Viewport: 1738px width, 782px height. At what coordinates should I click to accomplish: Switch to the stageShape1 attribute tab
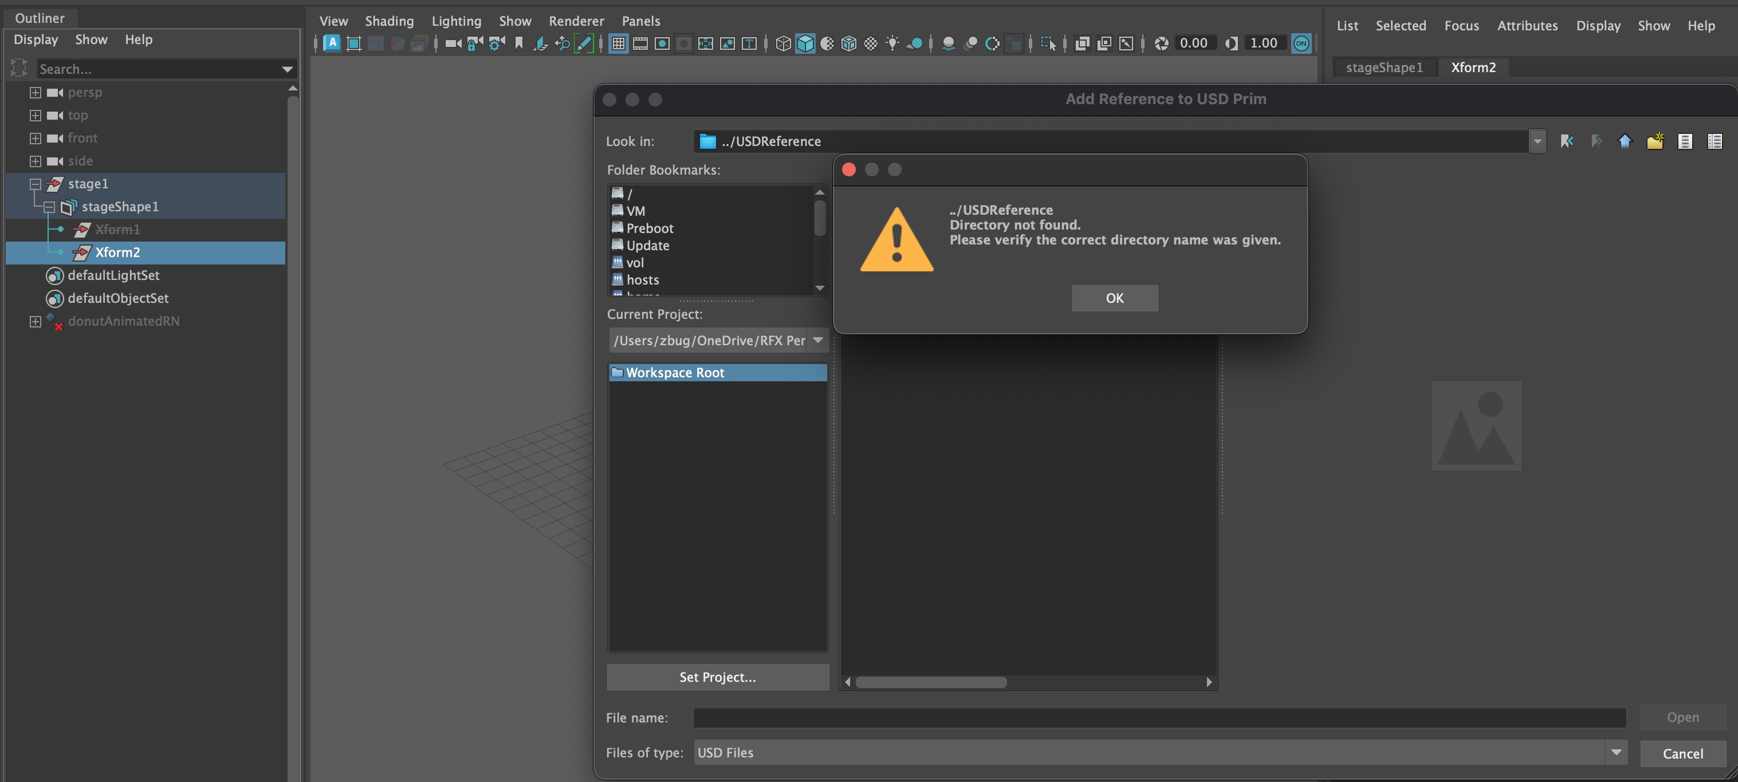coord(1384,68)
